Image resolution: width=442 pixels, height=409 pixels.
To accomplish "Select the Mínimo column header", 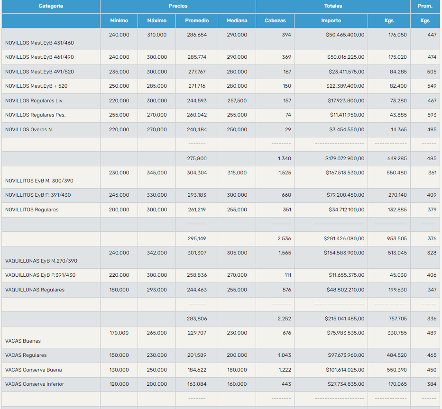I will 119,21.
